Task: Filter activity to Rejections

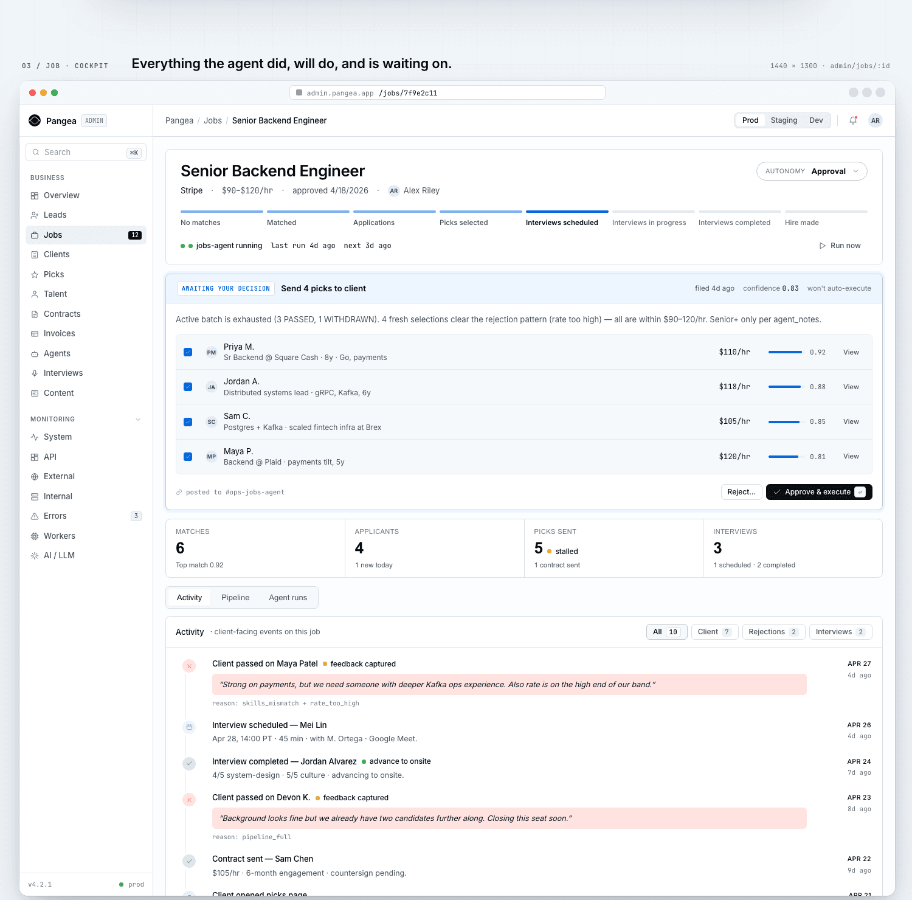Action: point(773,632)
